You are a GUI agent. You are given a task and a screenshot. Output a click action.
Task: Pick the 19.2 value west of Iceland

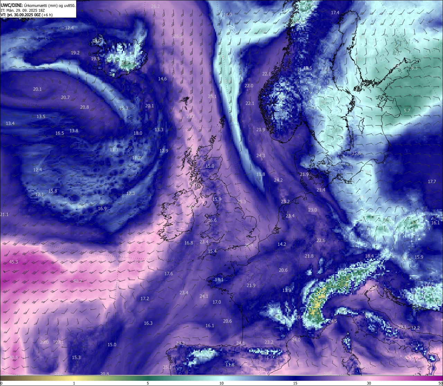(75, 53)
